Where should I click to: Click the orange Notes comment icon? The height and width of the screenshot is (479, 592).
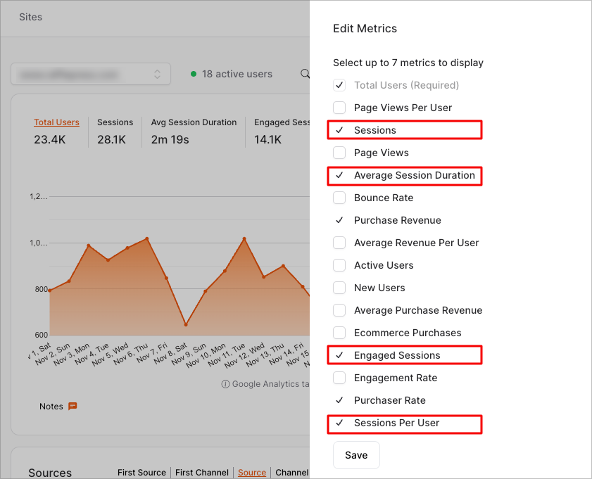pos(73,406)
